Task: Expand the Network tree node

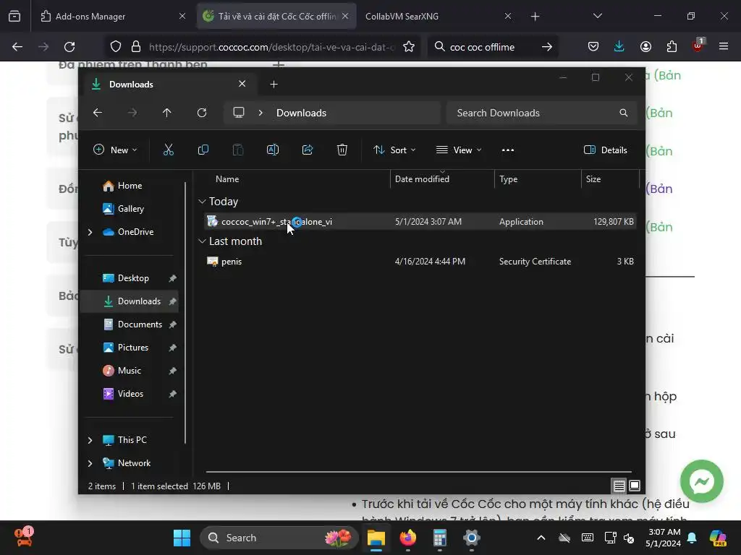Action: (90, 463)
